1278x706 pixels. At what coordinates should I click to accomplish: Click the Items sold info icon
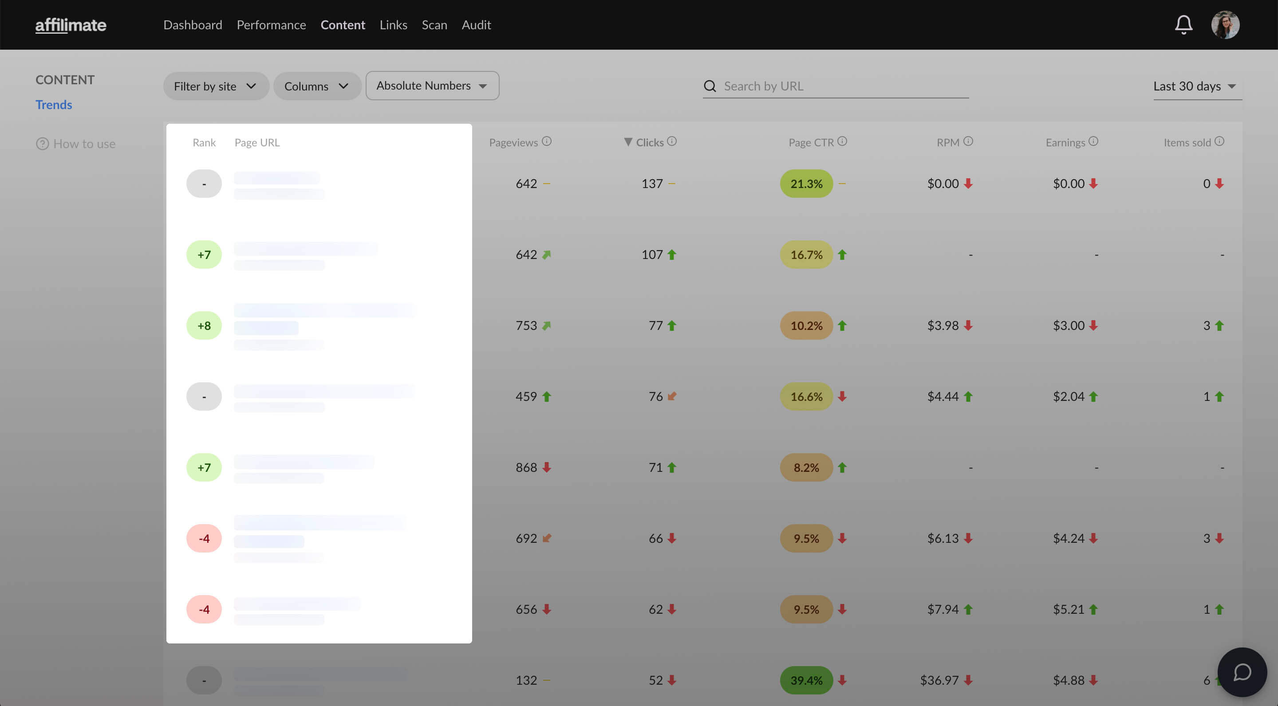1219,141
